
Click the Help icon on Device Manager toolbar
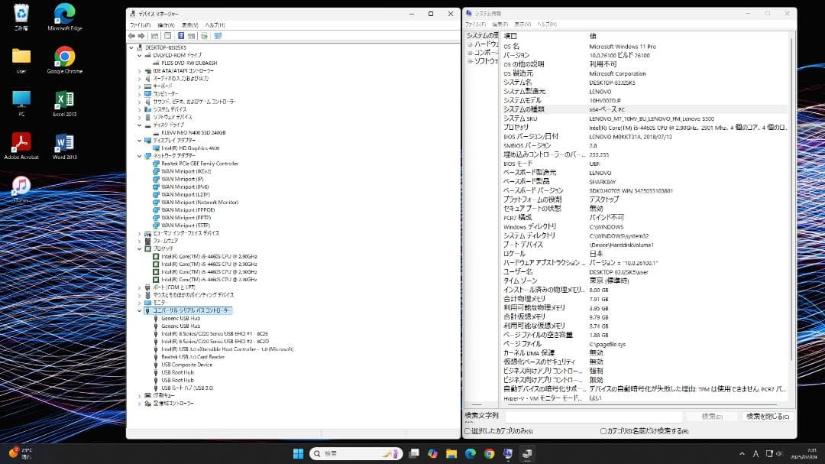pos(180,36)
